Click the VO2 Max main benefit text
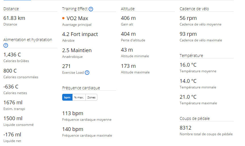The image size is (245, 146). (77, 18)
